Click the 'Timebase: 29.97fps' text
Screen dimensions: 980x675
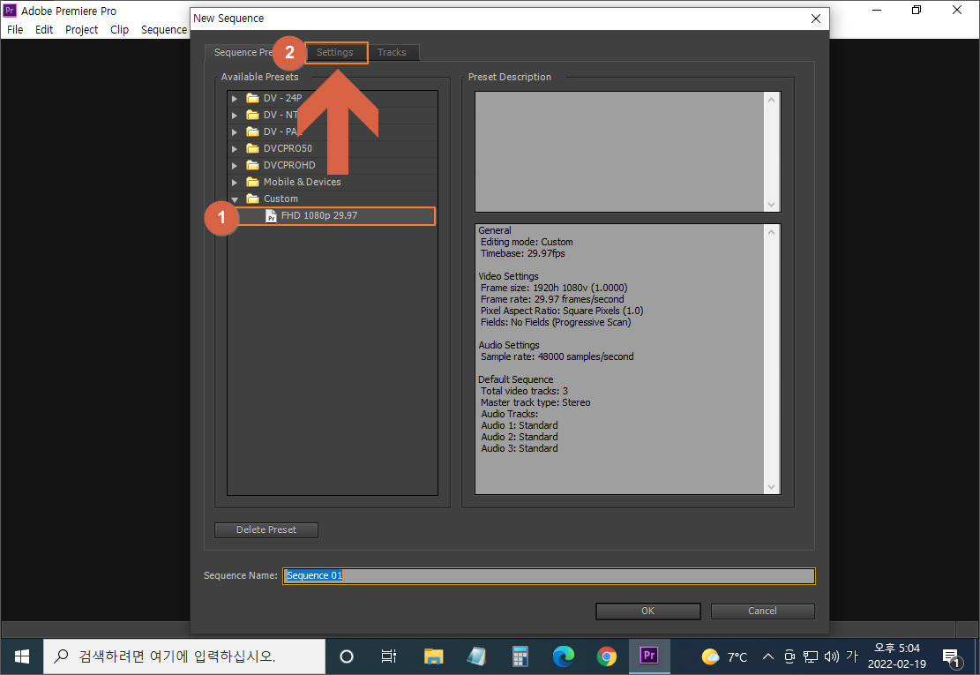[522, 254]
